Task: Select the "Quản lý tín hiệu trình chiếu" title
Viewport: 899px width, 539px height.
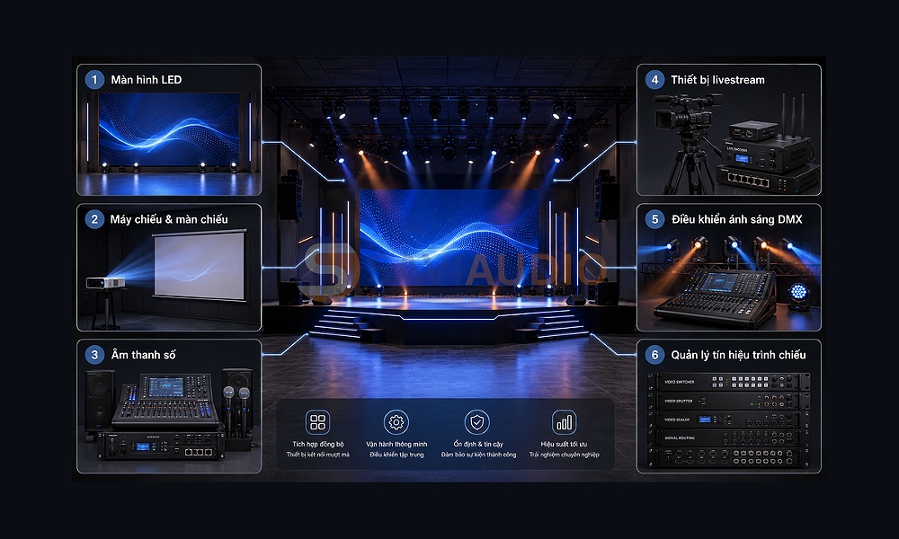Action: 738,355
